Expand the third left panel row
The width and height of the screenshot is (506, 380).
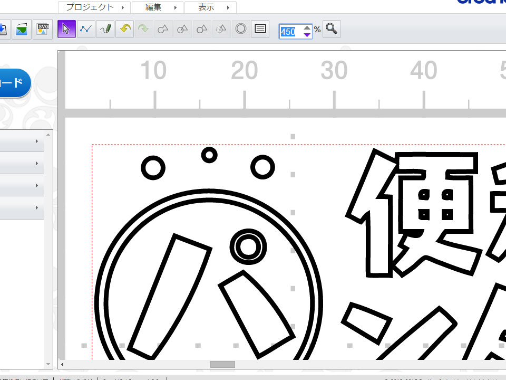tap(22, 185)
